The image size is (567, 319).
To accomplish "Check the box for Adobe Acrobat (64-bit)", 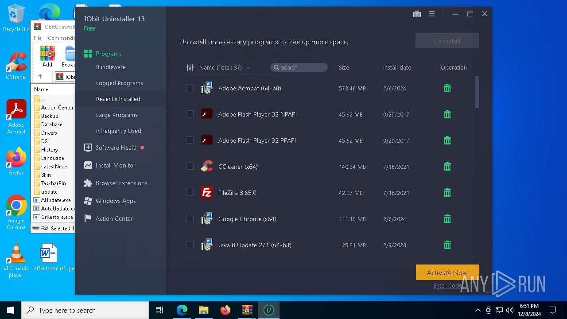I will 190,88.
